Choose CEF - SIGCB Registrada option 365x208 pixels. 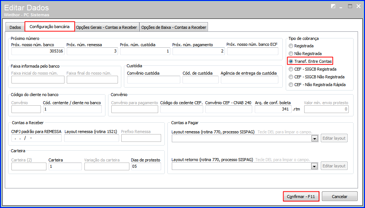(291, 69)
